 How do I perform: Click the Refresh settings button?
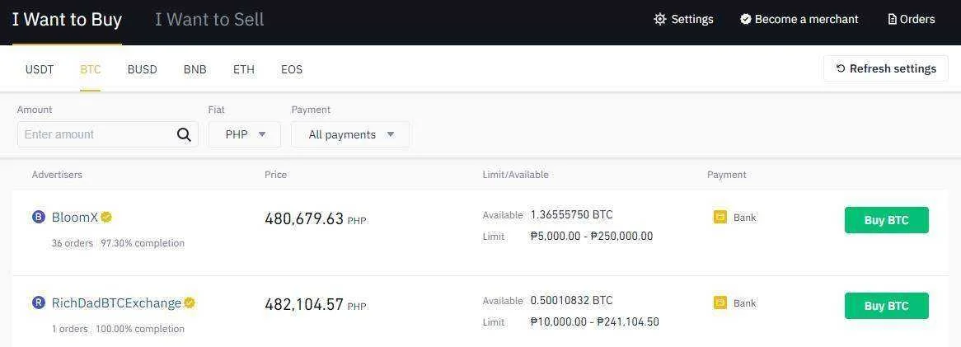tap(886, 68)
